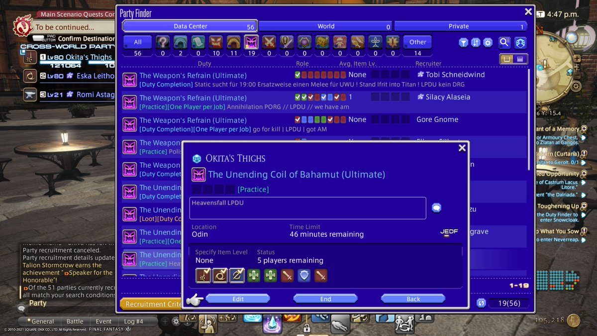This screenshot has width=597, height=336.
Task: Filter listings by Dungeons category icon
Action: (x=181, y=42)
